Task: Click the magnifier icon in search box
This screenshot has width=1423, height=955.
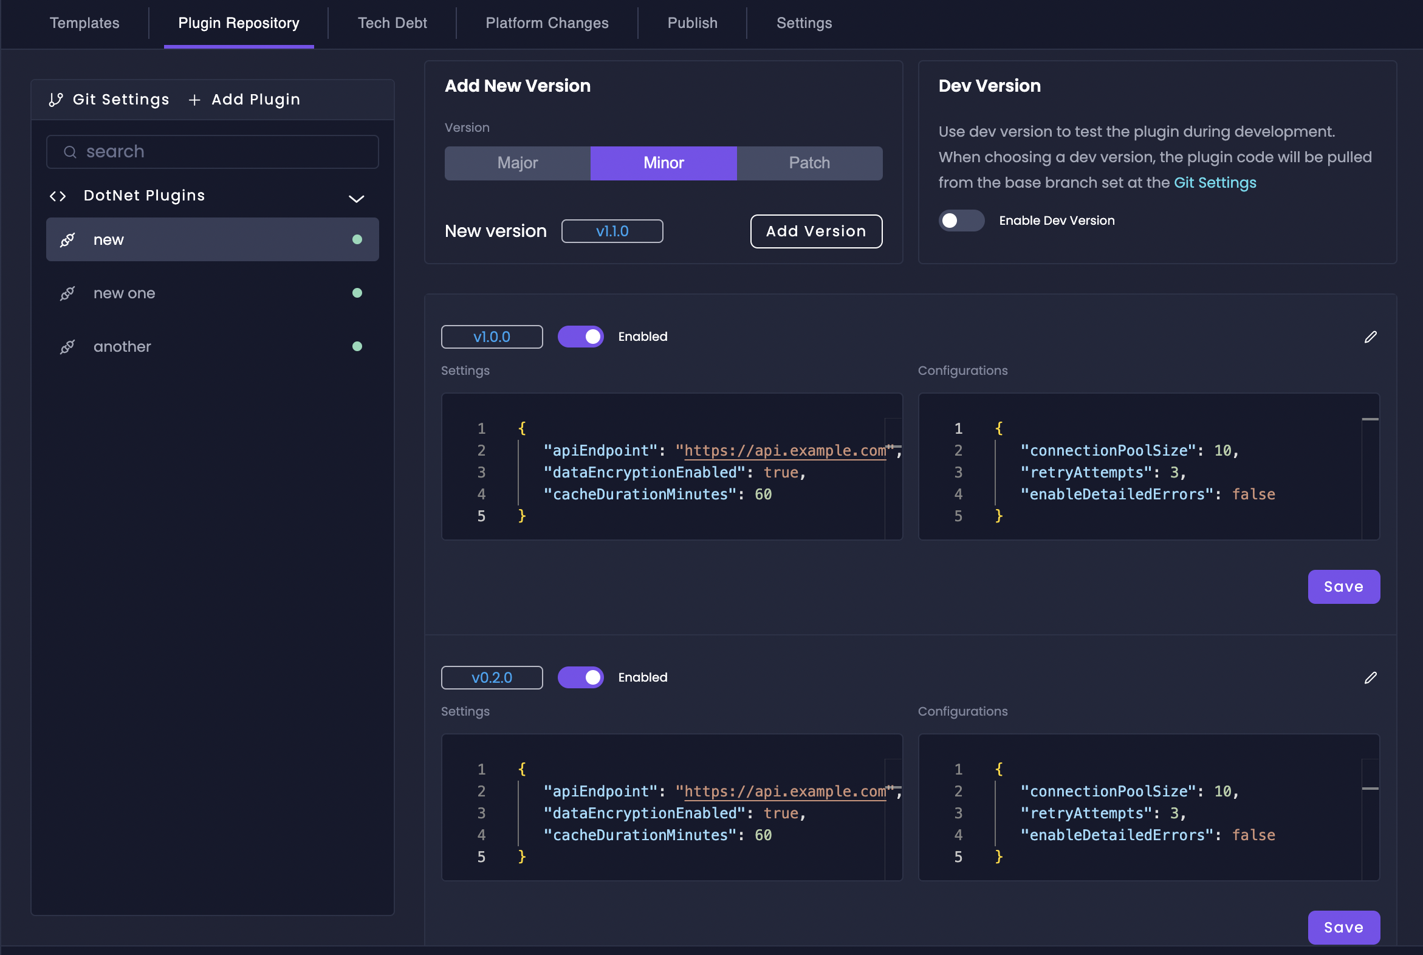Action: click(70, 152)
